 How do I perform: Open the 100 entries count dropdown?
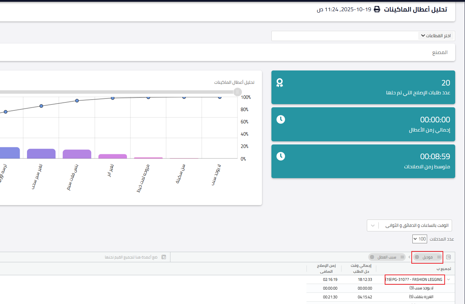click(x=420, y=239)
